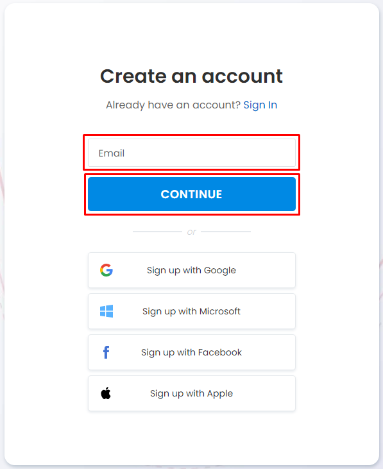Click the black Apple logo icon

click(106, 393)
